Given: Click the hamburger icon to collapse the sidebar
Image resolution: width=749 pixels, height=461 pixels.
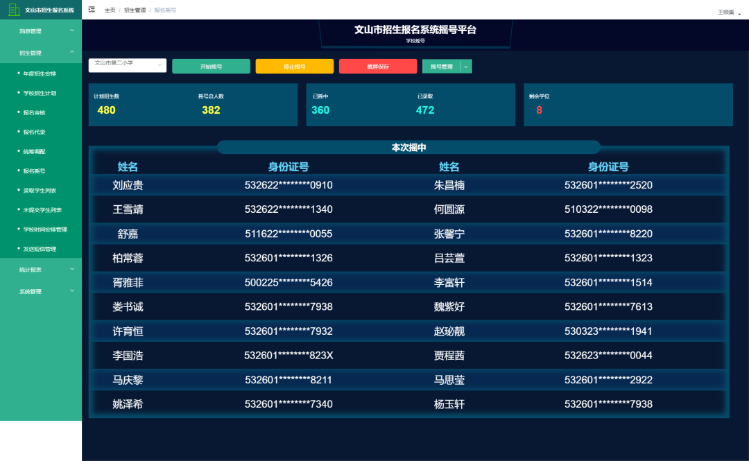Looking at the screenshot, I should pos(91,10).
